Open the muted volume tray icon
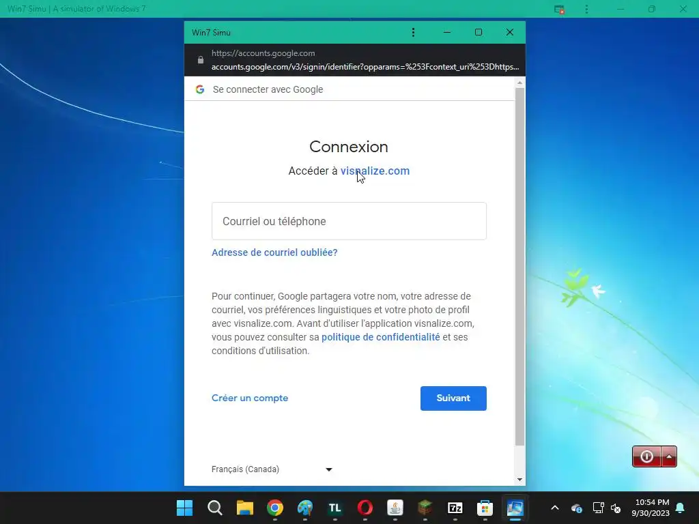 (x=616, y=508)
